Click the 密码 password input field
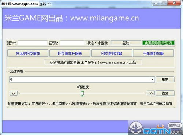The height and width of the screenshot is (135, 183). (x=72, y=43)
